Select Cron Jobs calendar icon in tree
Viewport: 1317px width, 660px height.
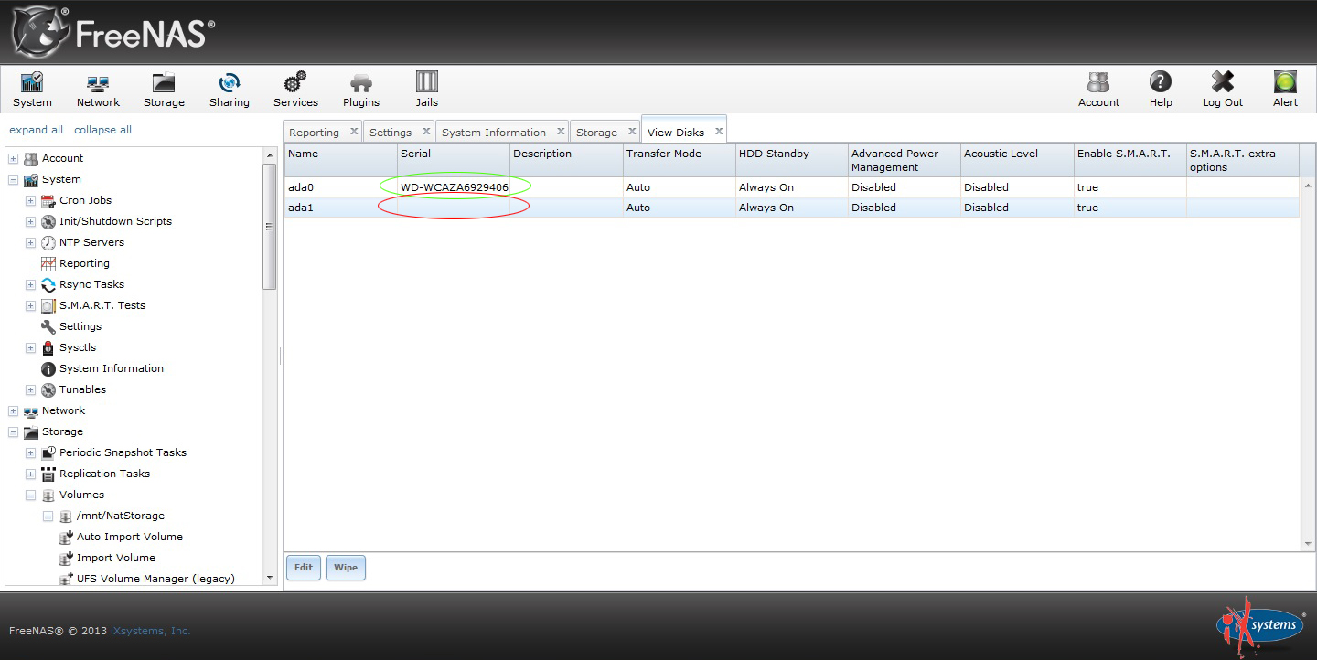[x=48, y=200]
